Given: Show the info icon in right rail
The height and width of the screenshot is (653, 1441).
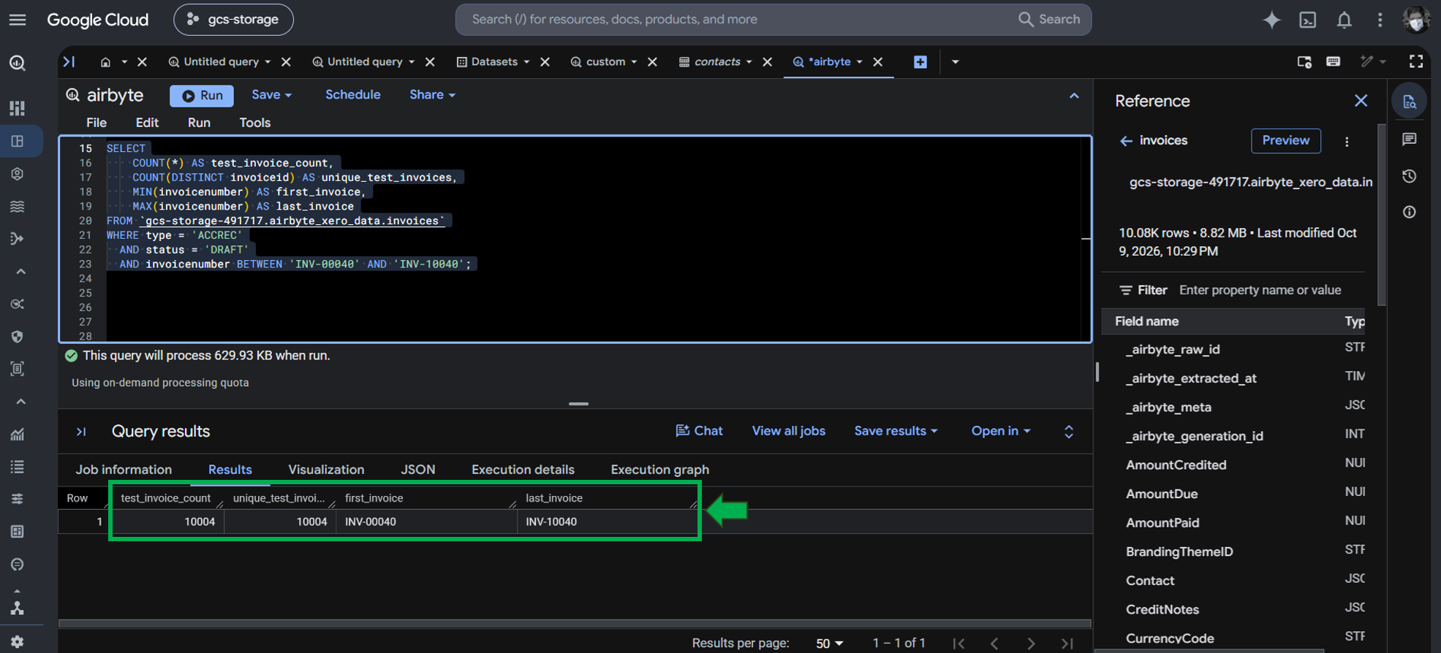Looking at the screenshot, I should click(x=1410, y=213).
